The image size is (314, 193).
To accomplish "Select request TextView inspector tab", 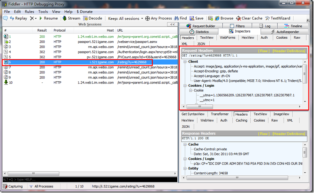I will [207, 38].
